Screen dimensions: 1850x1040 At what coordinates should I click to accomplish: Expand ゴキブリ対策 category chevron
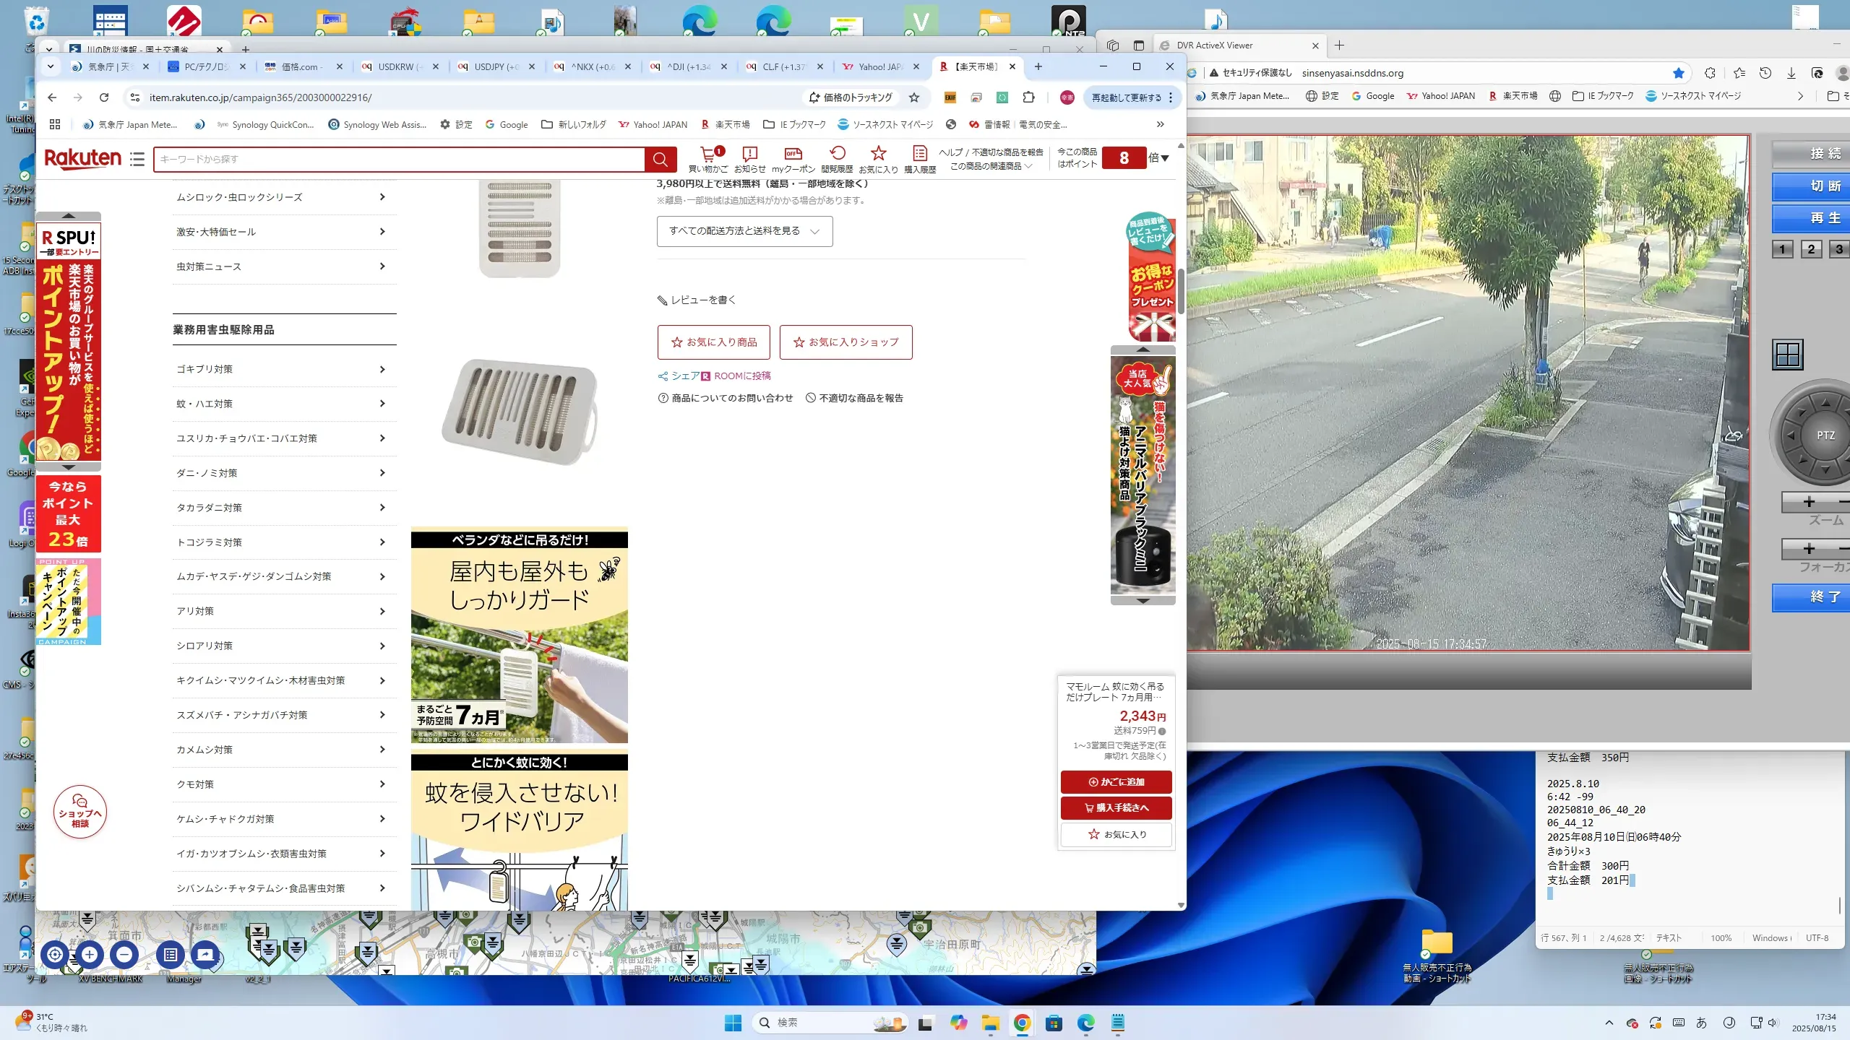point(382,369)
